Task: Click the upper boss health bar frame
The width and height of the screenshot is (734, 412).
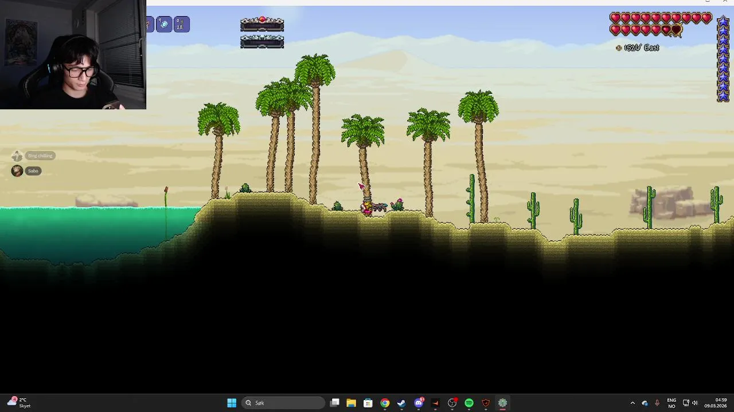Action: click(262, 24)
